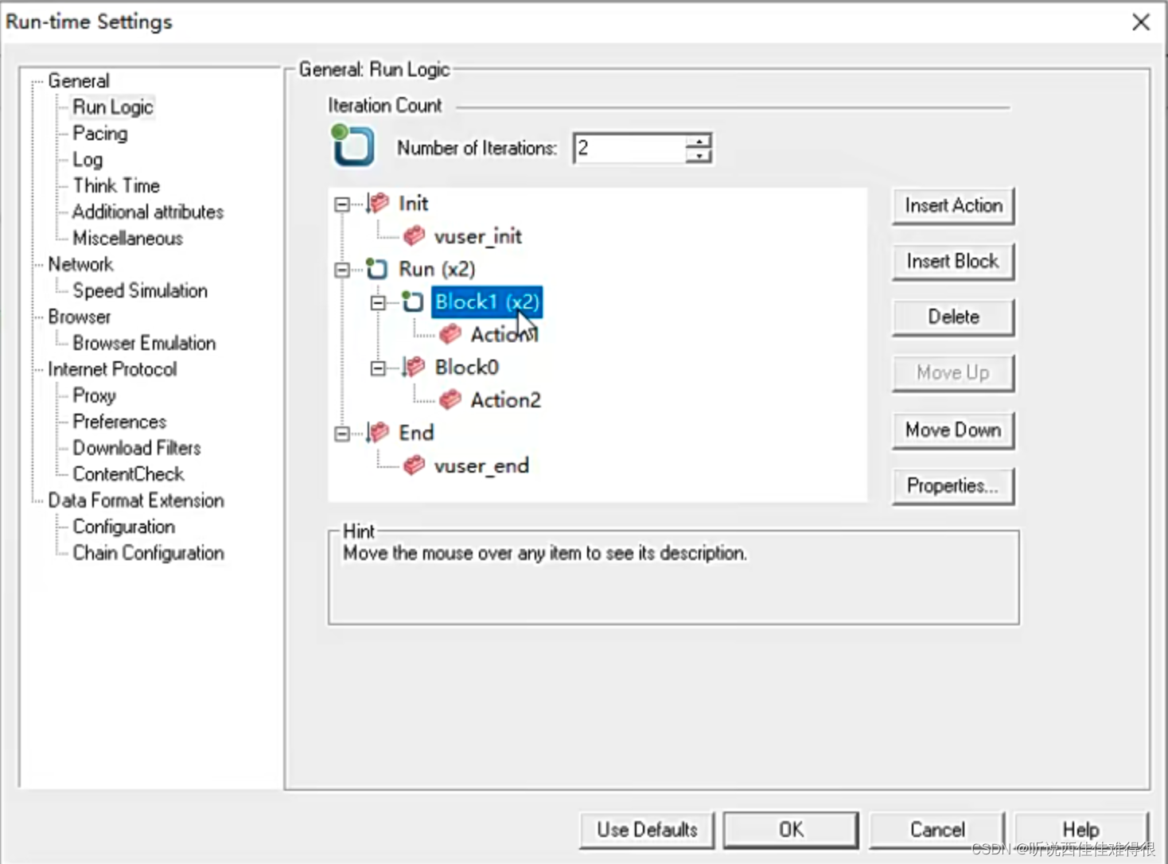
Task: Open Preferences settings
Action: (119, 422)
